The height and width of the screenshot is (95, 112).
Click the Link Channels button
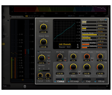[65, 44]
